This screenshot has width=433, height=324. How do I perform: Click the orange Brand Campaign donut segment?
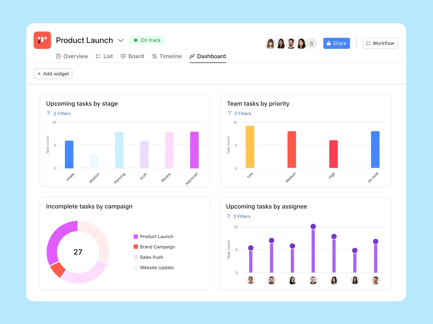coord(58,269)
